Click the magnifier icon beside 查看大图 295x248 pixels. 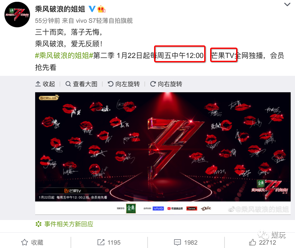[68, 84]
